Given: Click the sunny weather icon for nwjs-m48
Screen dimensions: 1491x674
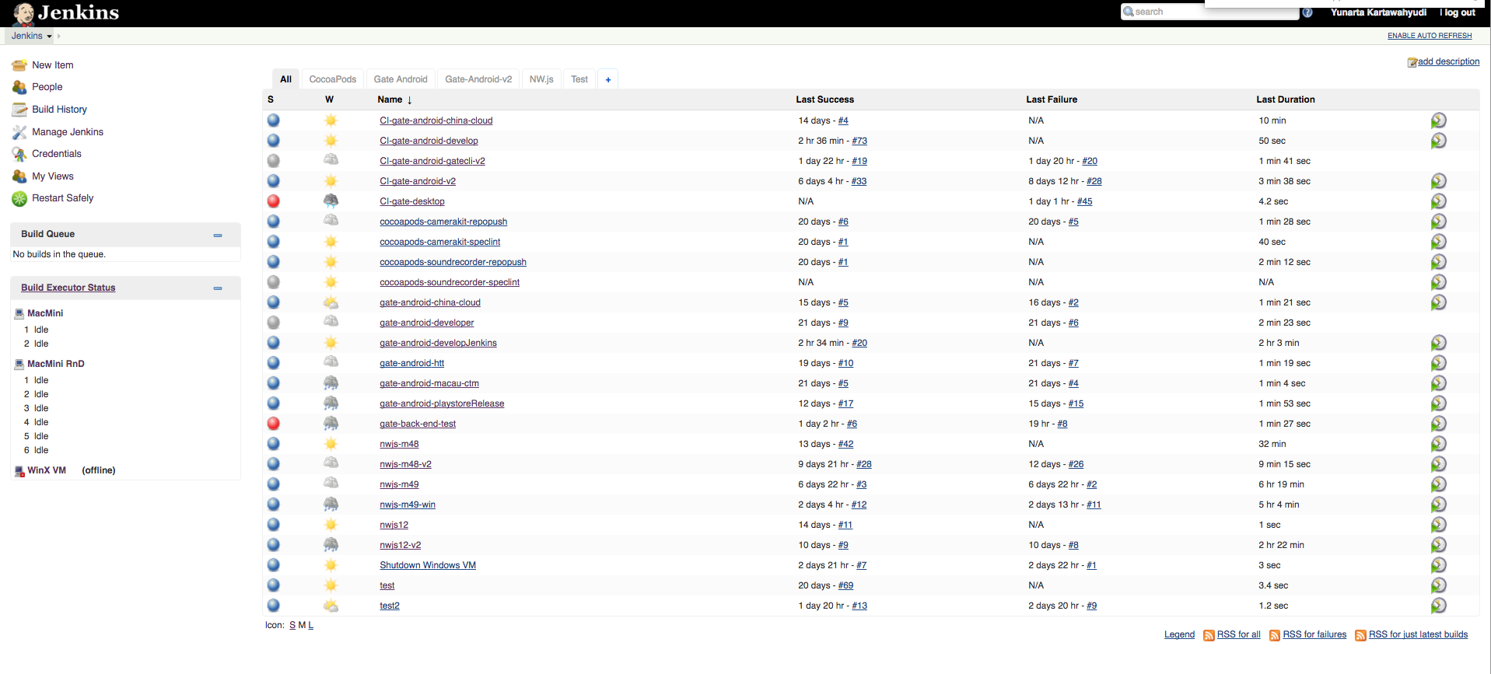Looking at the screenshot, I should pos(331,444).
